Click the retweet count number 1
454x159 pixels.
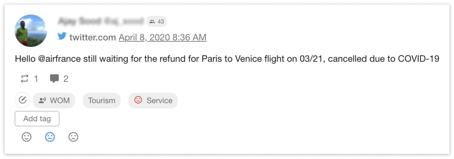click(36, 79)
